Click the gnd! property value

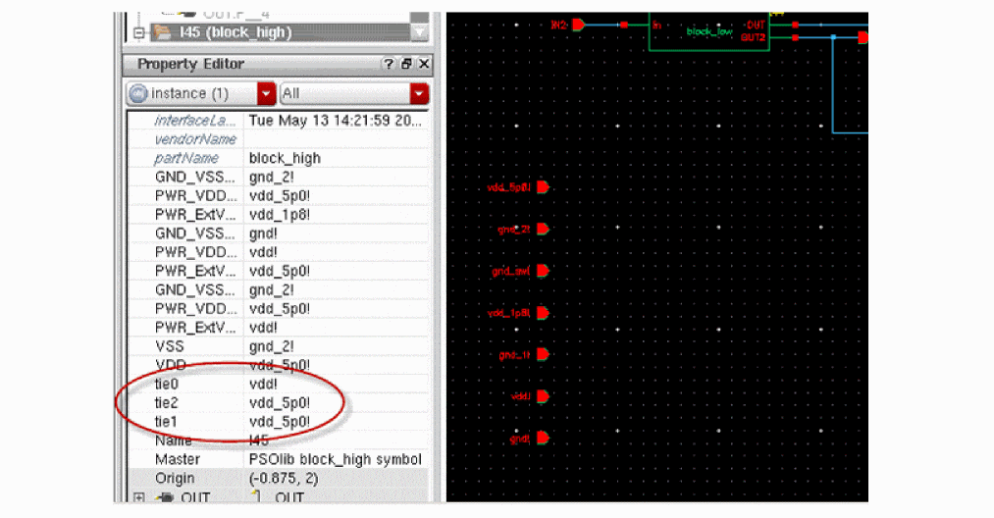click(x=263, y=233)
